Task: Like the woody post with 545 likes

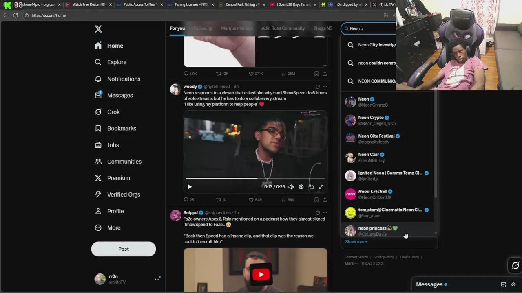Action: tap(255, 200)
